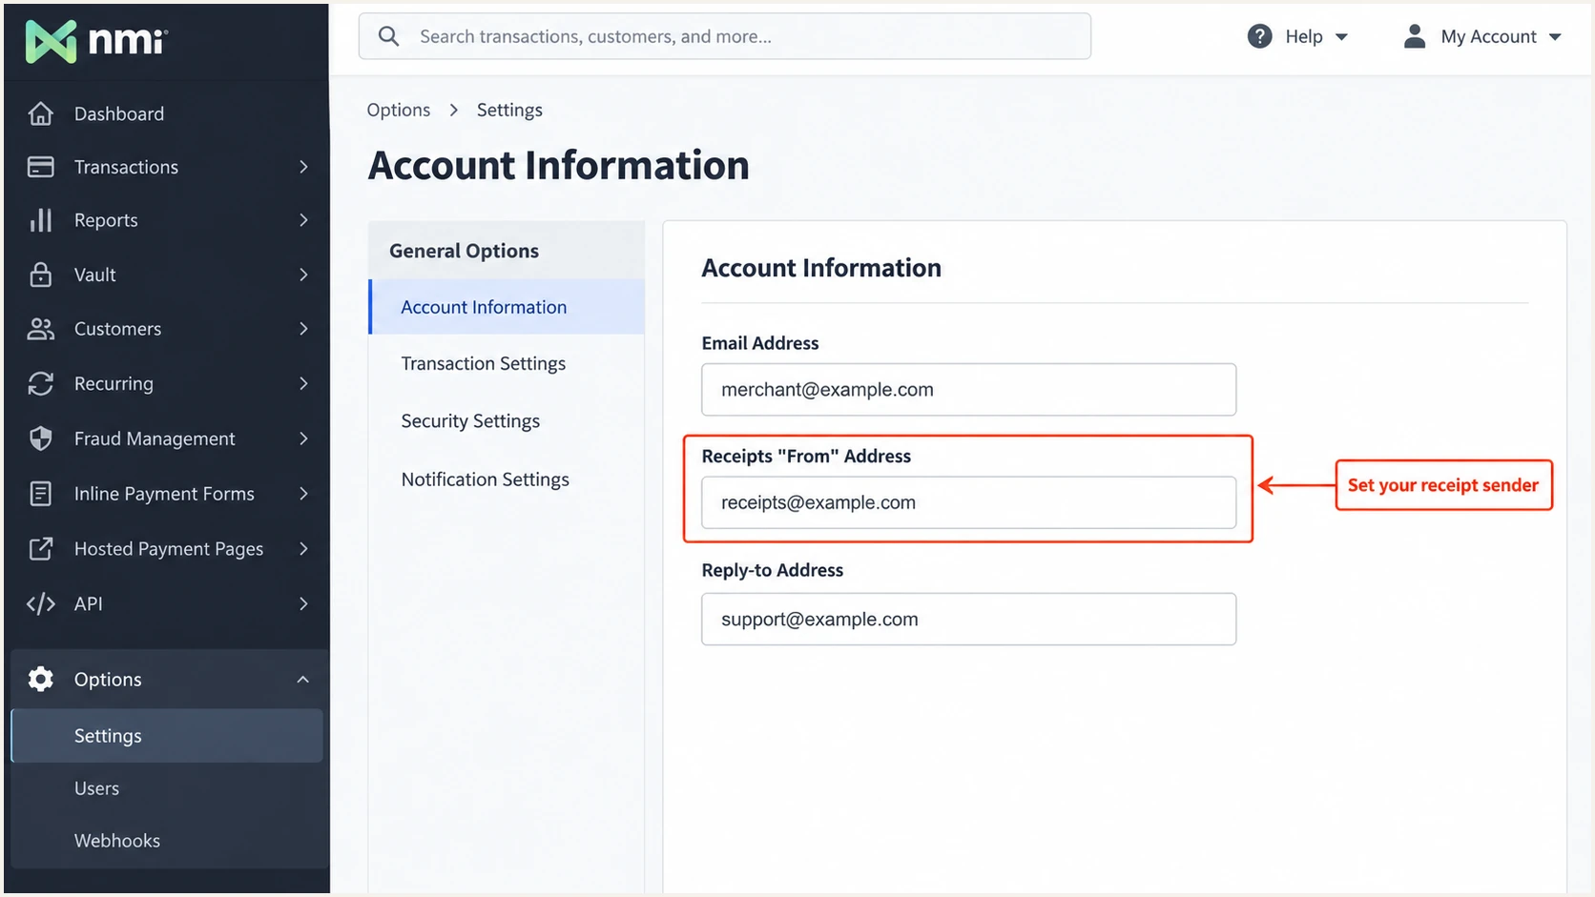Click the Email Address input field

pos(969,389)
